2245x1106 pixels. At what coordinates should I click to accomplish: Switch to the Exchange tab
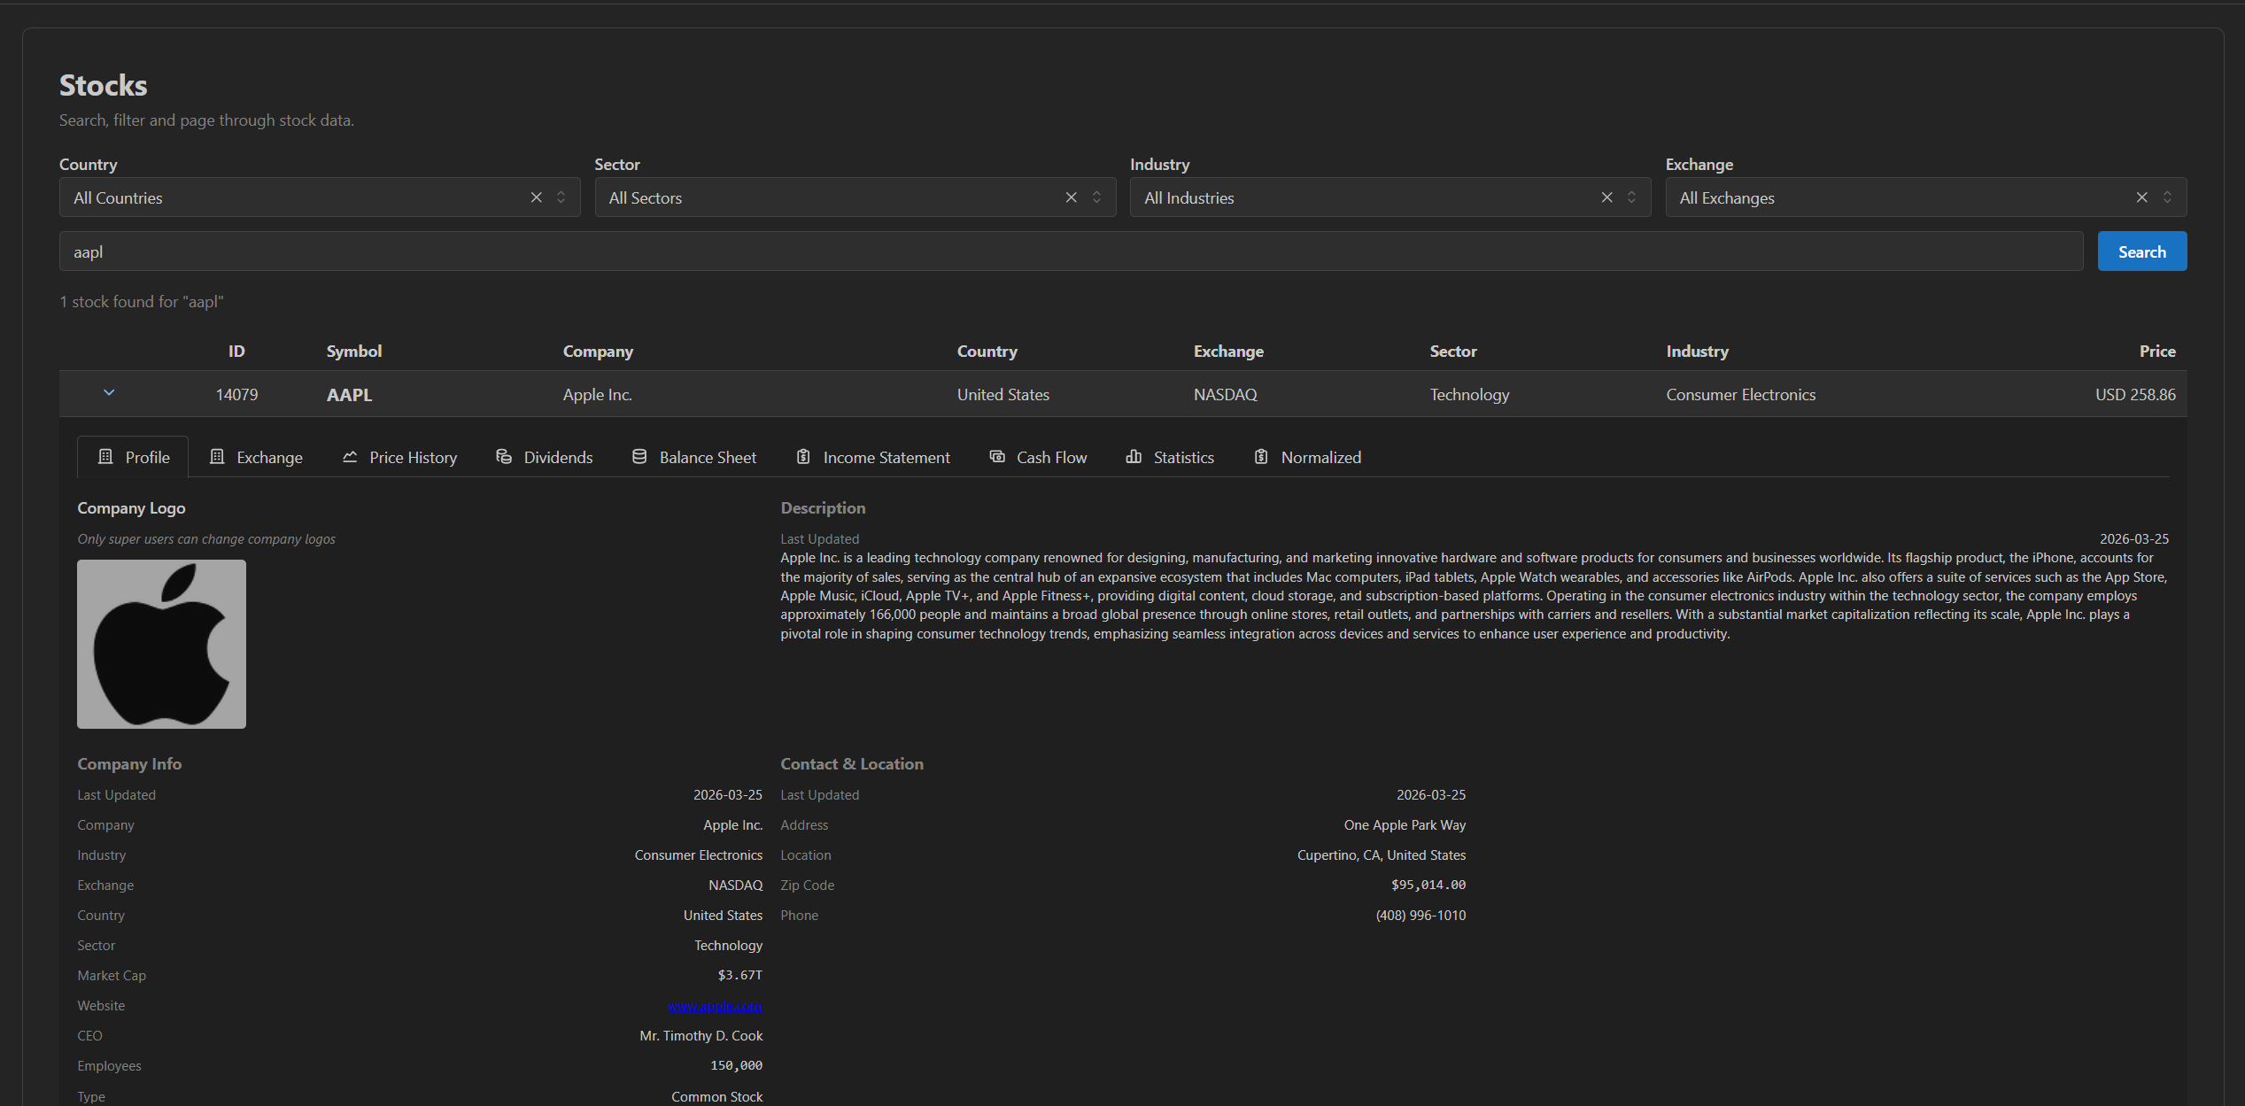click(x=256, y=457)
